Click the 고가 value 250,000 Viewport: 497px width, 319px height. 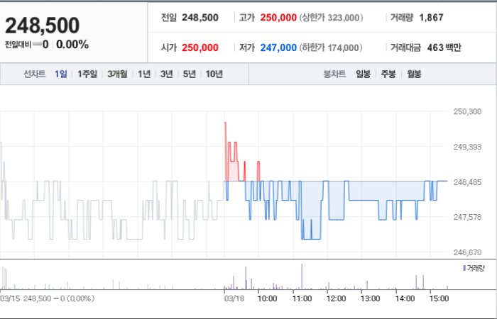[x=278, y=18]
